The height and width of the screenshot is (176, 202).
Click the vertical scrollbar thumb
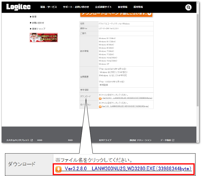[198, 60]
